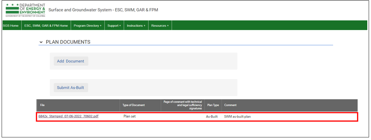371x140 pixels.
Task: Click the Comment column header
Action: click(230, 105)
